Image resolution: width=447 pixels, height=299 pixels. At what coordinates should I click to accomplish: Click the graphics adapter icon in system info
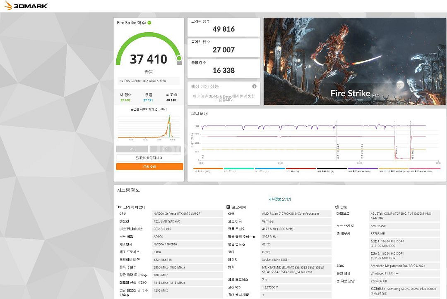120,207
